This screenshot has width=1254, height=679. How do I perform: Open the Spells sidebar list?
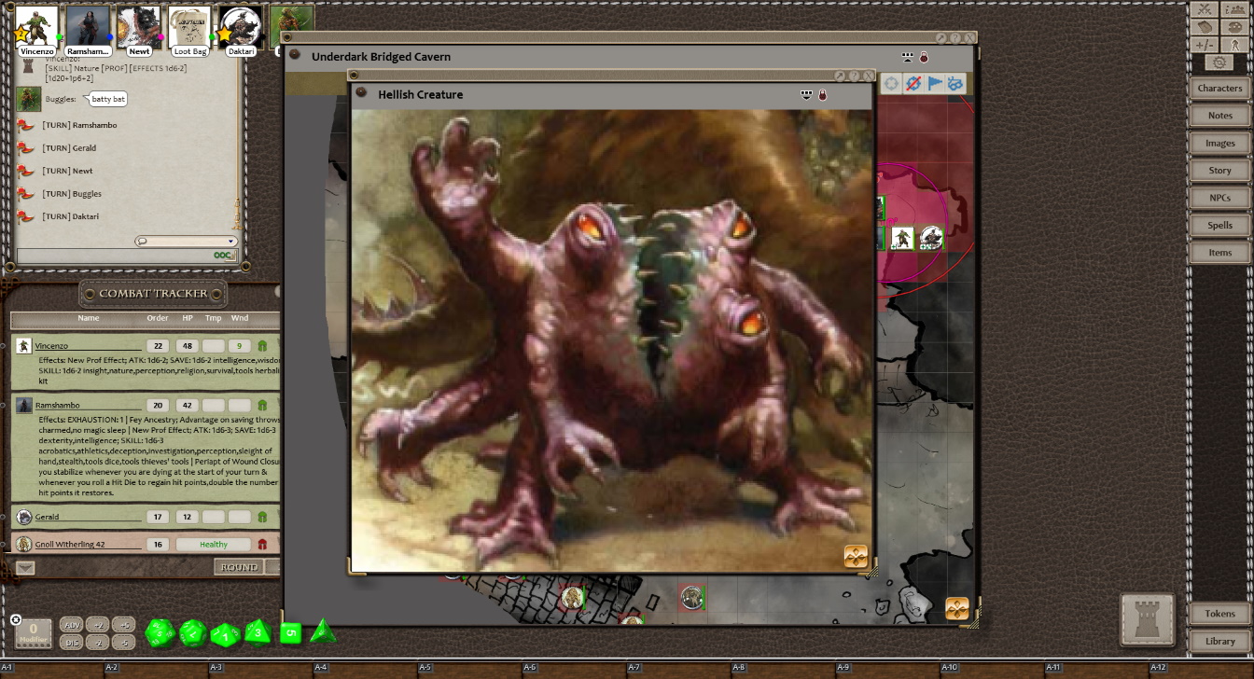click(x=1219, y=225)
